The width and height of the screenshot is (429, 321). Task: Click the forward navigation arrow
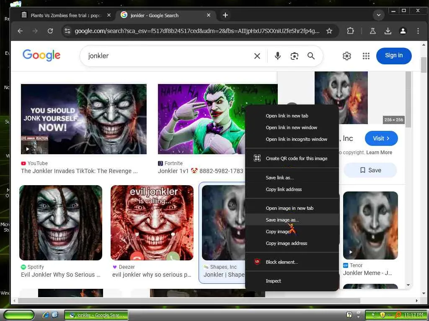coord(35,31)
